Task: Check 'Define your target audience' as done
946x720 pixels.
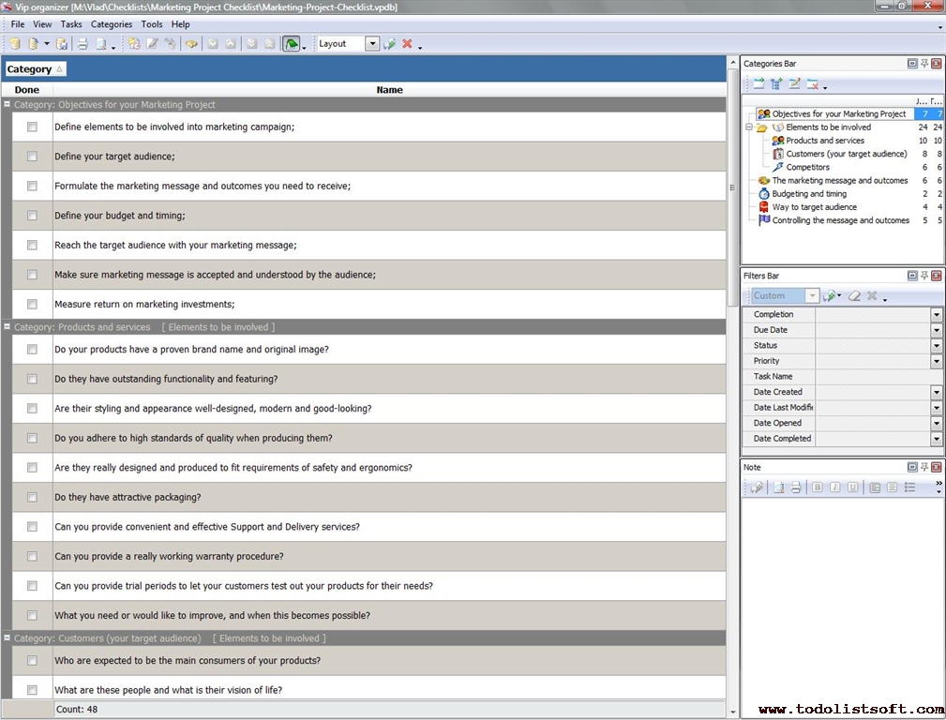Action: click(32, 157)
